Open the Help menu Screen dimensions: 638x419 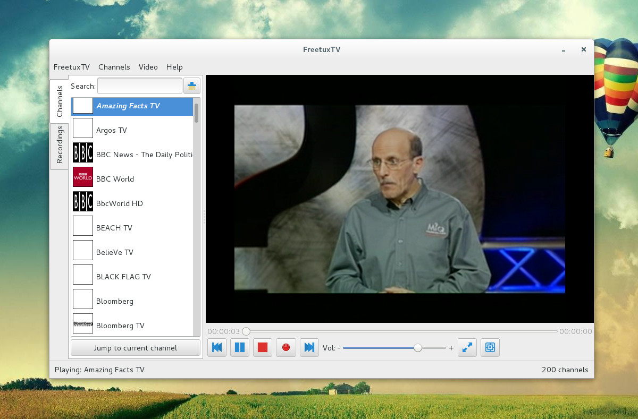pos(174,67)
